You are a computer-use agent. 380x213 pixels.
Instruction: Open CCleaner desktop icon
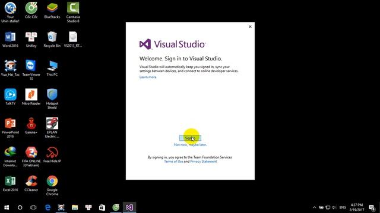point(31,183)
